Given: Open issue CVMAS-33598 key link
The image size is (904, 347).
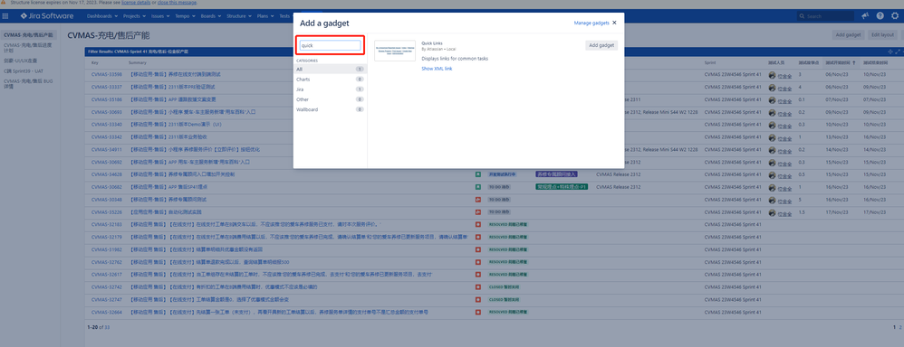Looking at the screenshot, I should pyautogui.click(x=107, y=74).
